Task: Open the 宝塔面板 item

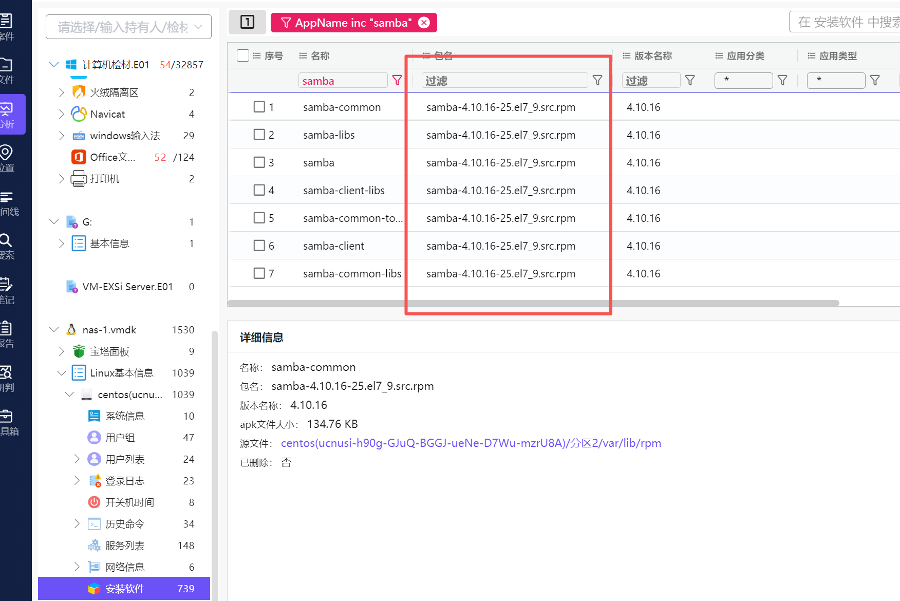Action: click(x=109, y=351)
